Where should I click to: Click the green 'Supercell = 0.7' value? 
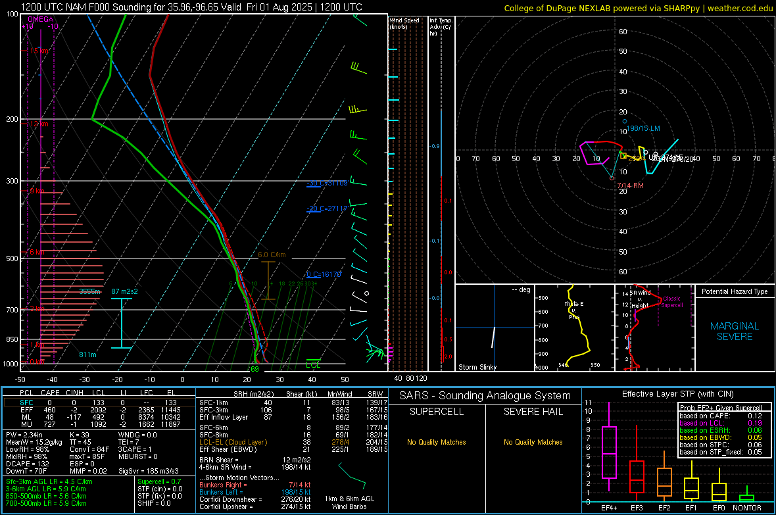(x=159, y=481)
